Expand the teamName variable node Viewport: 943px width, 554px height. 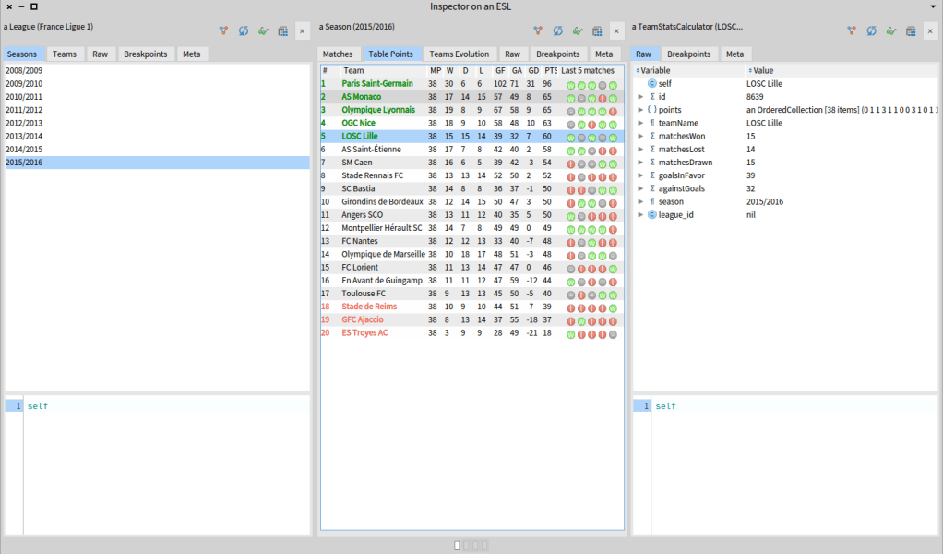coord(641,123)
